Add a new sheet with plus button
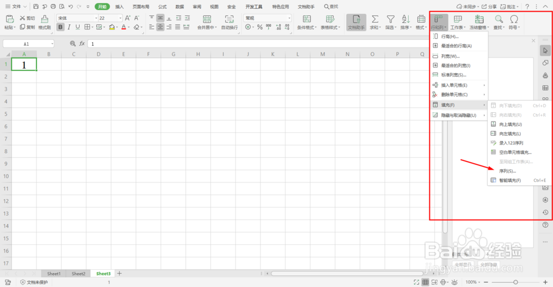553x287 pixels. [x=119, y=274]
